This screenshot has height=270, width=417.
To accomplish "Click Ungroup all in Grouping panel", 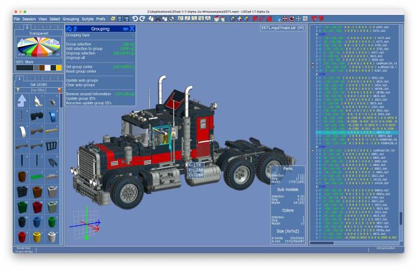I will tap(76, 58).
